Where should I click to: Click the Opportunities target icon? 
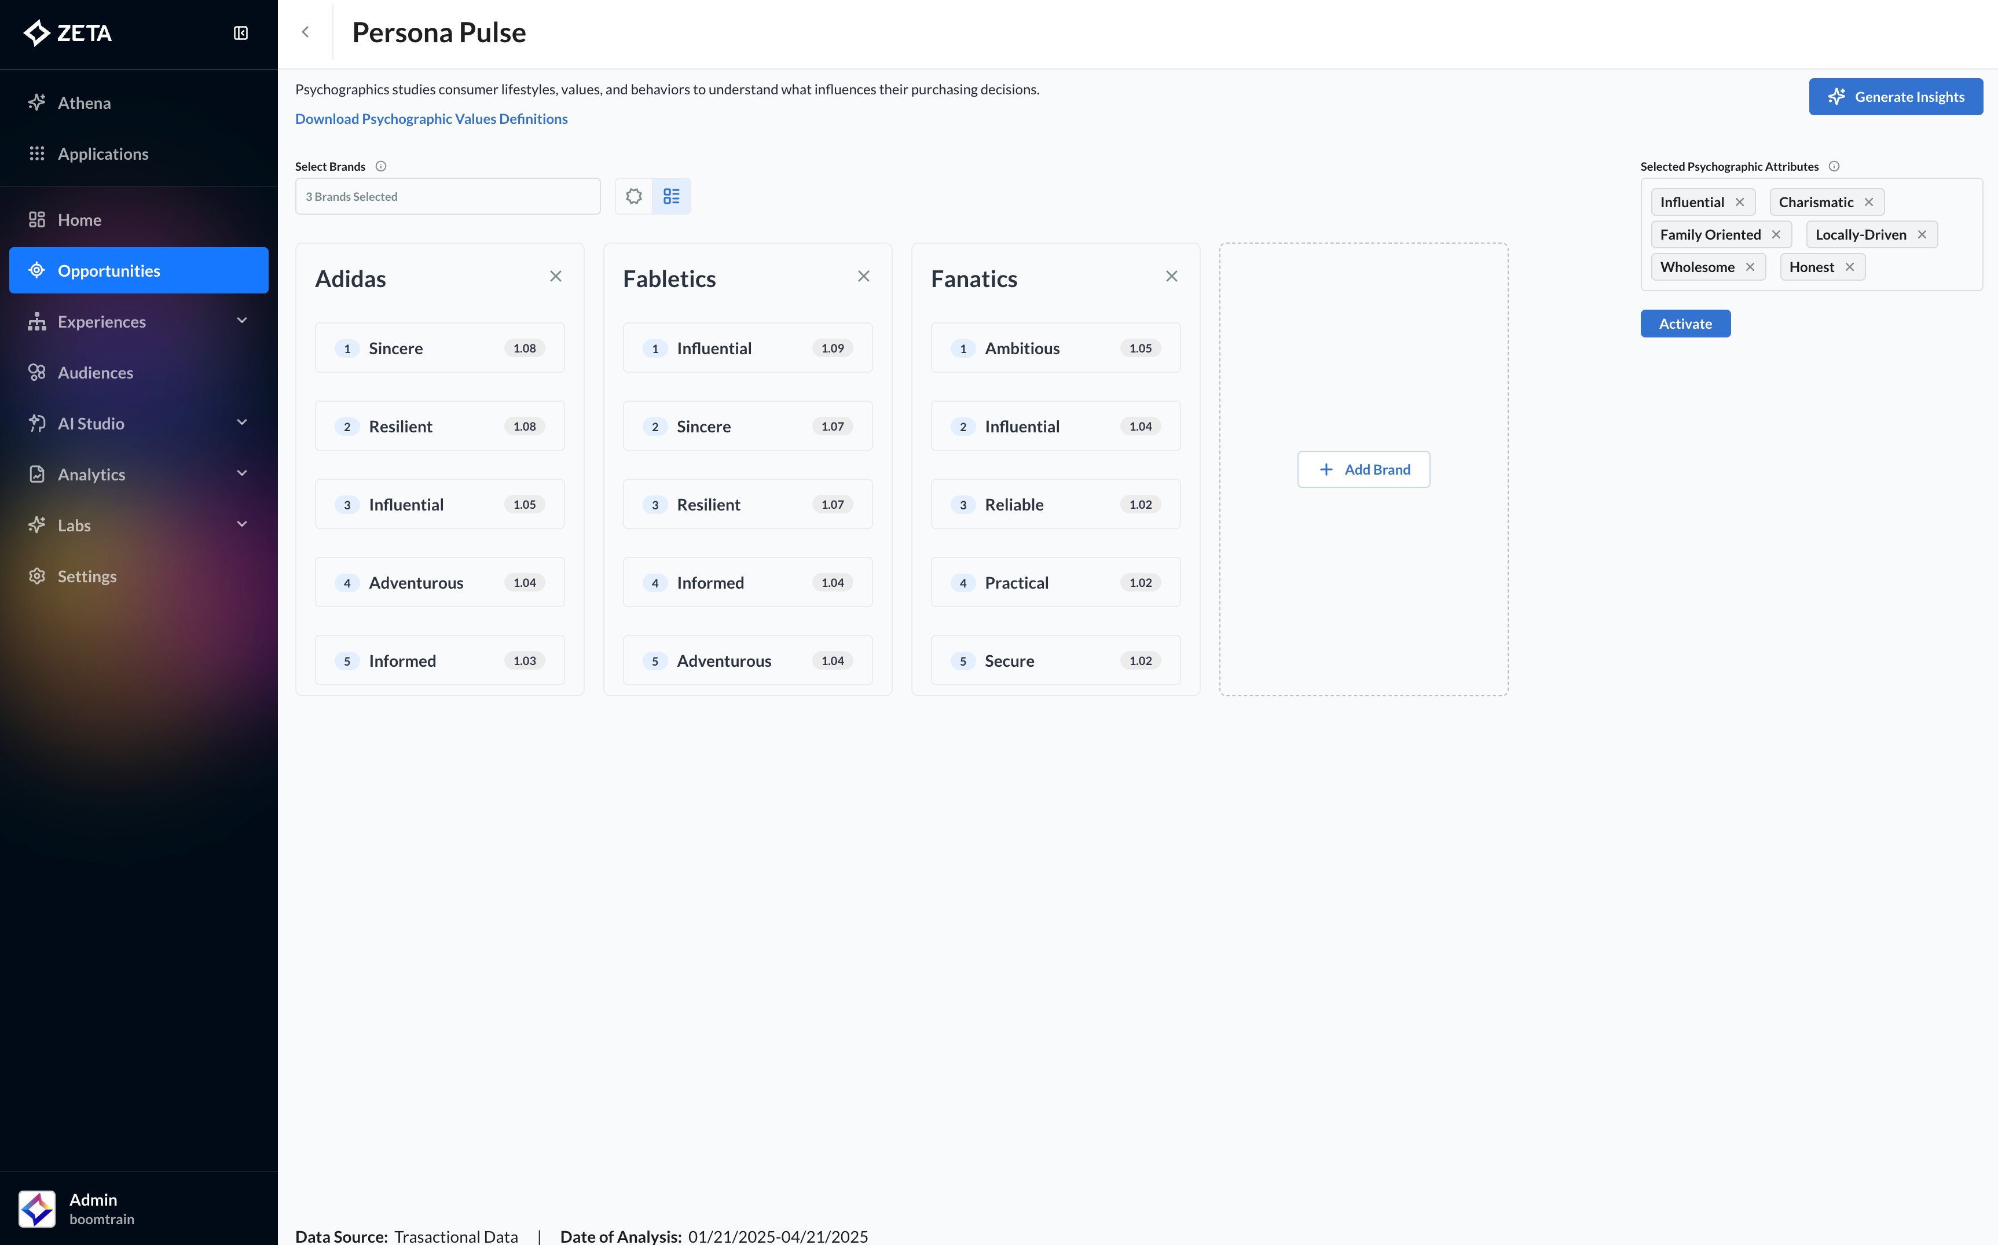37,270
